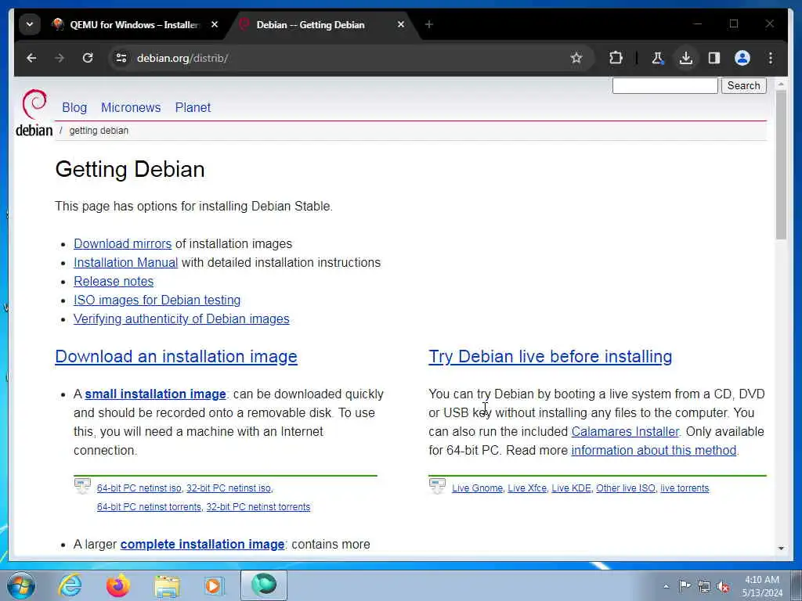Click the scrollbar down arrow
Screen dimensions: 802x601
click(x=781, y=548)
